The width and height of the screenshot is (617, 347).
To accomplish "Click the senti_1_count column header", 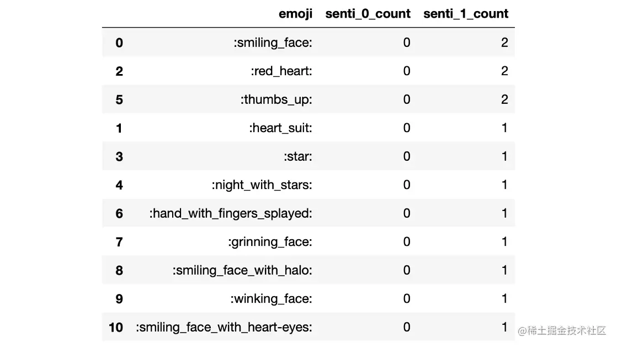I will [x=465, y=14].
